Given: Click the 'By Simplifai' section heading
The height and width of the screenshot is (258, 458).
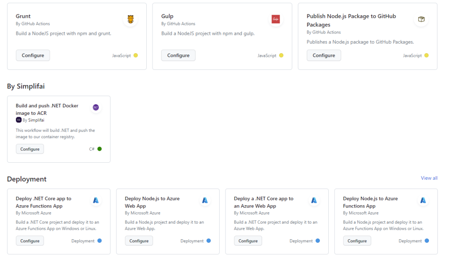Looking at the screenshot, I should [26, 86].
